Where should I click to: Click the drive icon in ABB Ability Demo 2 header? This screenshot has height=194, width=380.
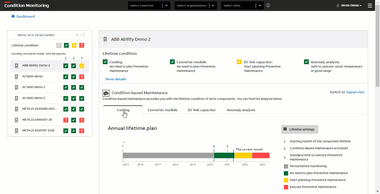tap(105, 39)
